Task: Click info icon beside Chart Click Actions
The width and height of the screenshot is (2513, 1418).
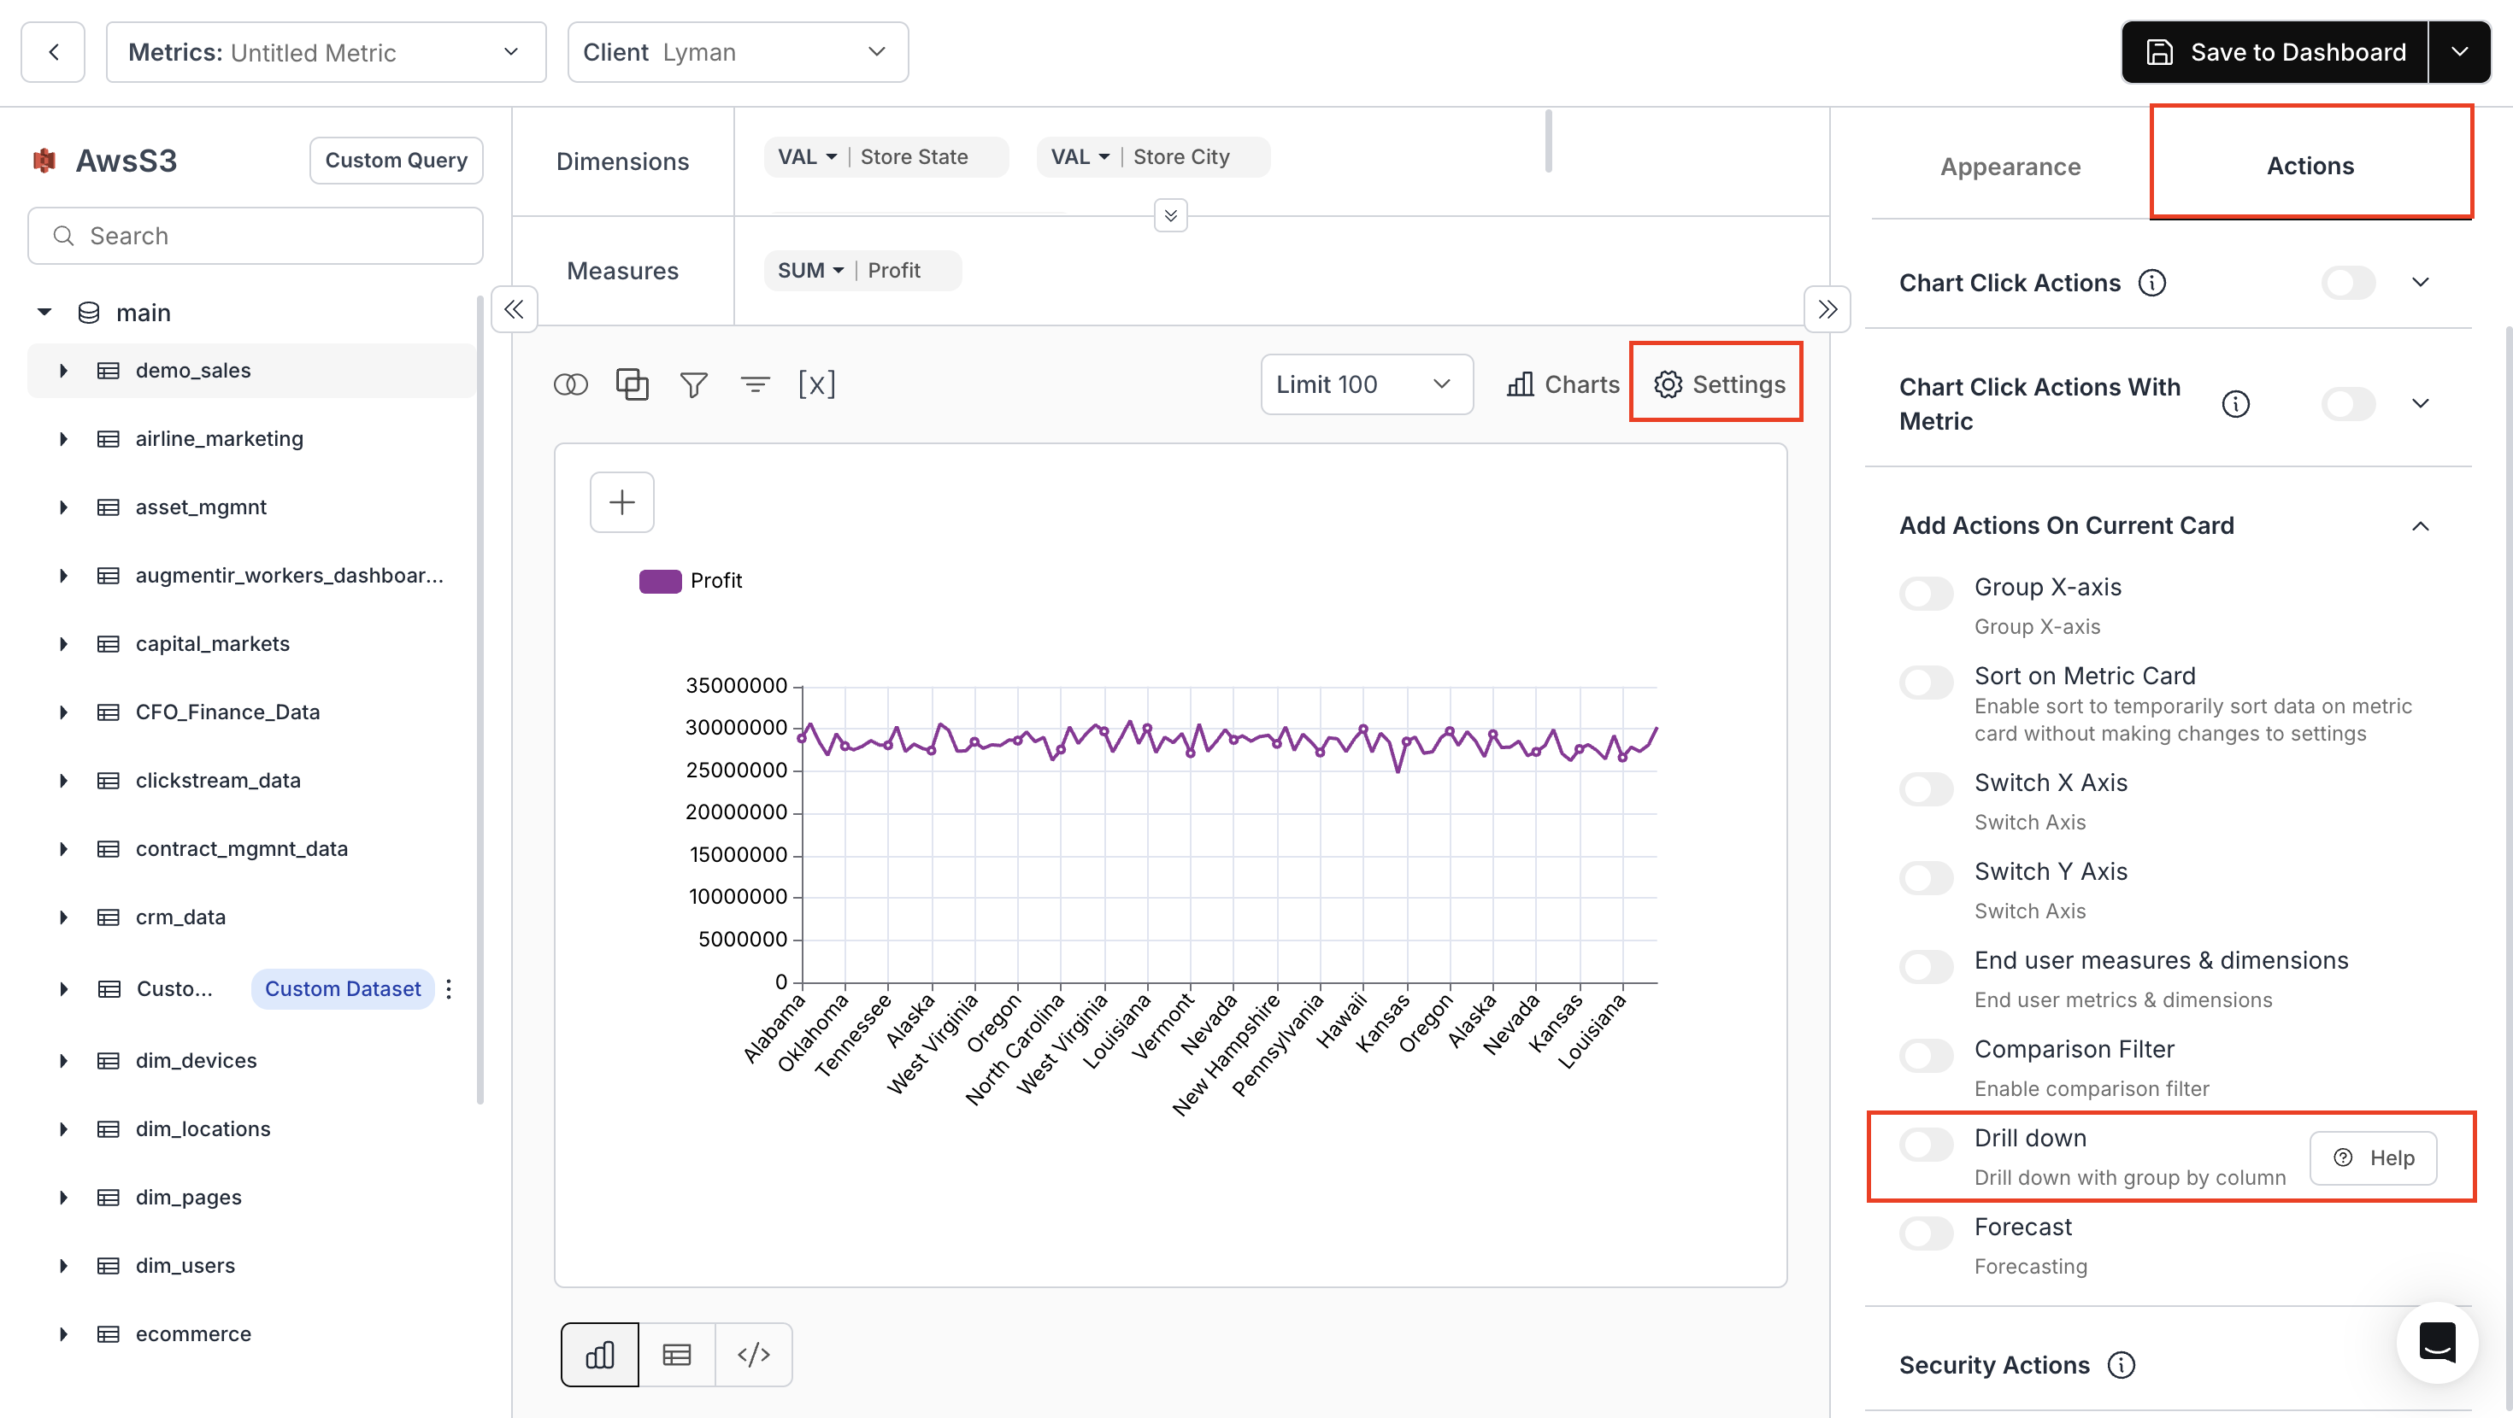Action: (2151, 283)
